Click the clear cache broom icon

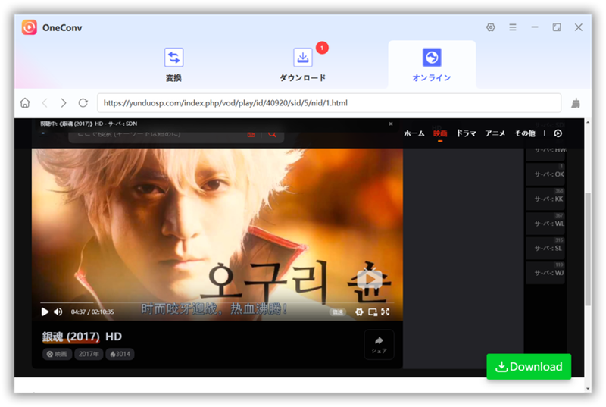[576, 103]
